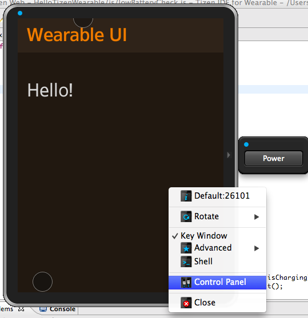Viewport: 308px width, 318px height.
Task: Click the Default:26101 info icon
Action: pos(186,196)
